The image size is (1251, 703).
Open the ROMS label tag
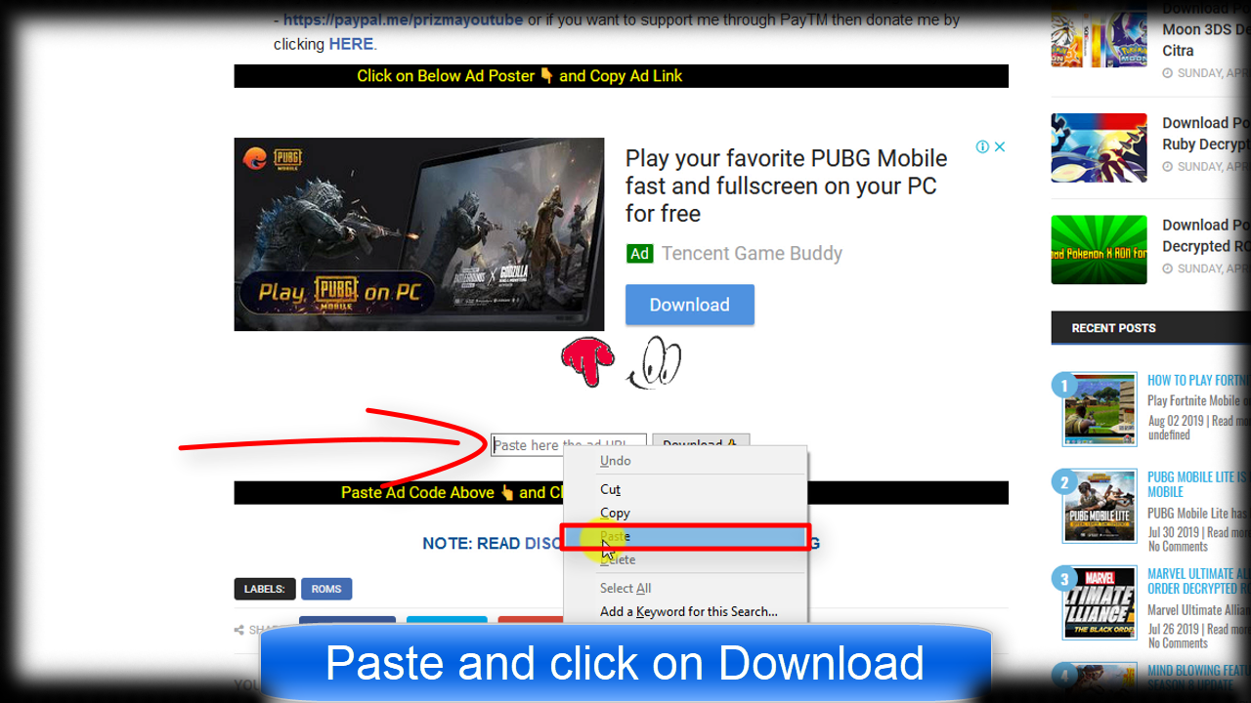pos(326,589)
